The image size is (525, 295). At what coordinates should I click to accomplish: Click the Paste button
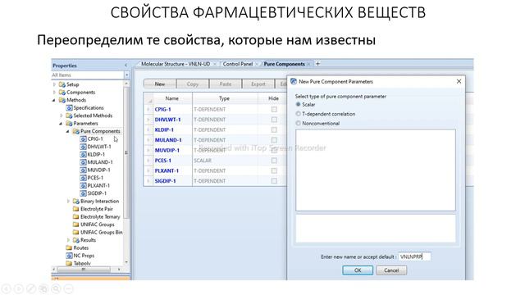coord(226,84)
